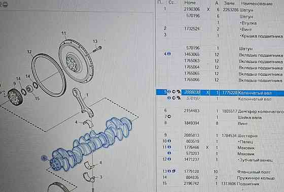This screenshot has width=284, height=192.
Task: Click the circular arrow icon in row 7
Action: pos(169,116)
